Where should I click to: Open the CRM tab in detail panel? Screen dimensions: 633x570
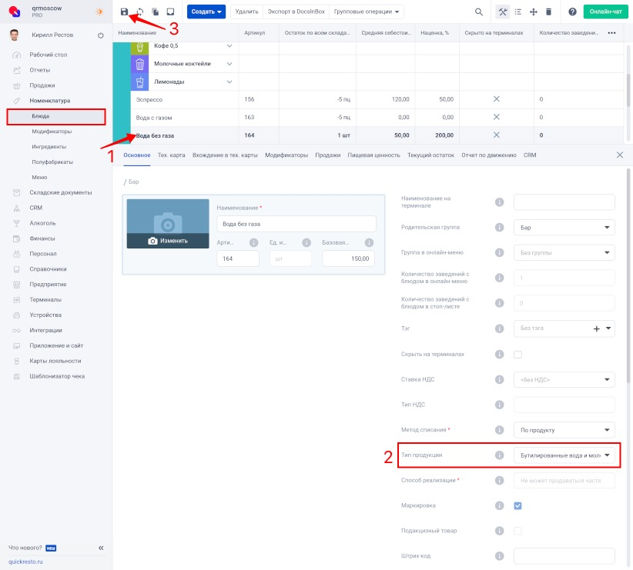point(530,155)
